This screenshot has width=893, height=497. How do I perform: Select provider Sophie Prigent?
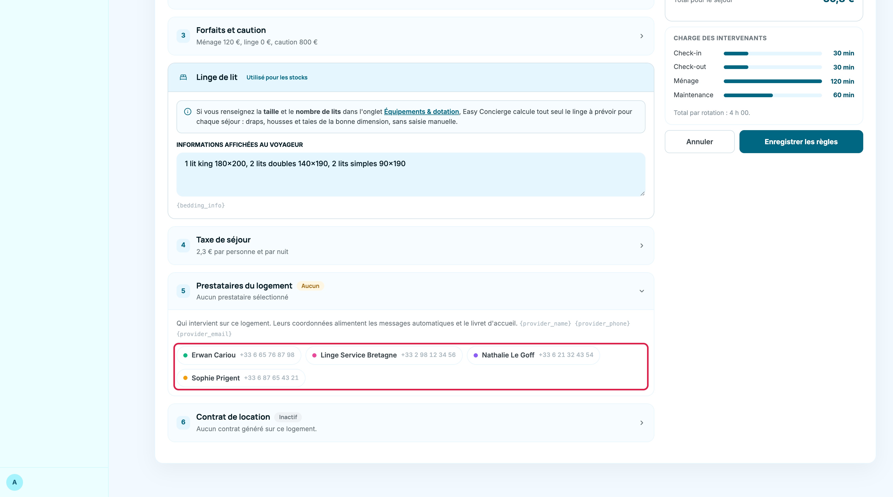click(241, 378)
